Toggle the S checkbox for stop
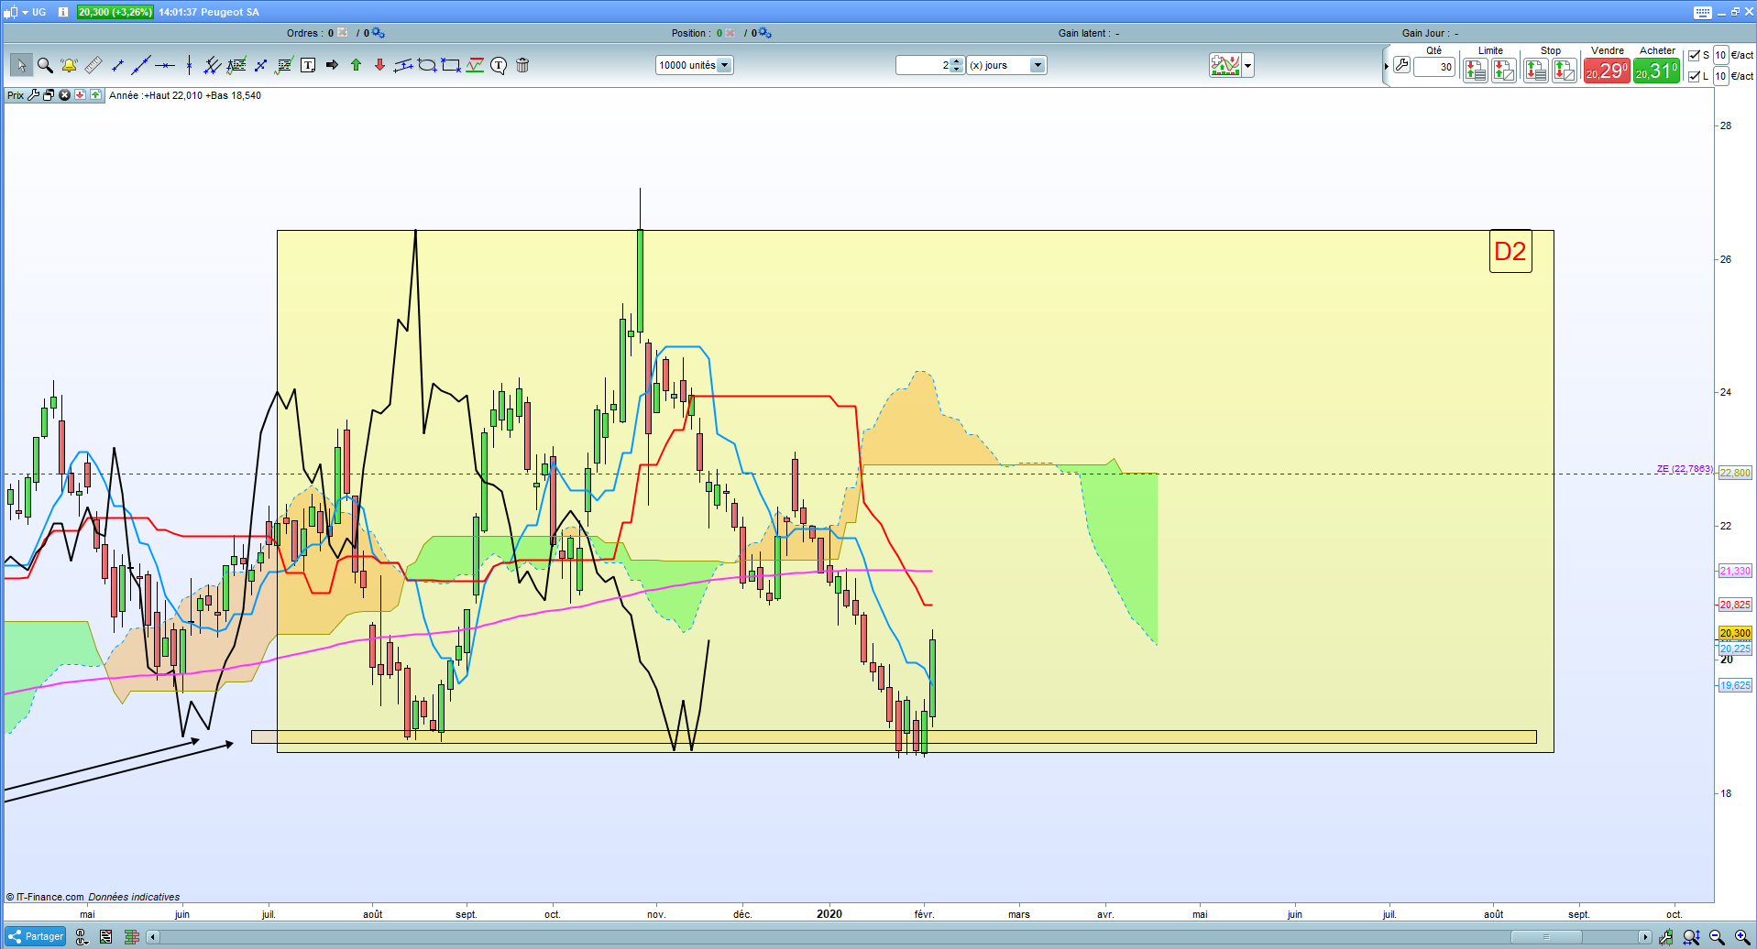 pos(1694,55)
